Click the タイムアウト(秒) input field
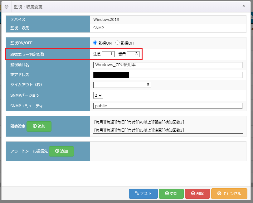 pos(122,85)
